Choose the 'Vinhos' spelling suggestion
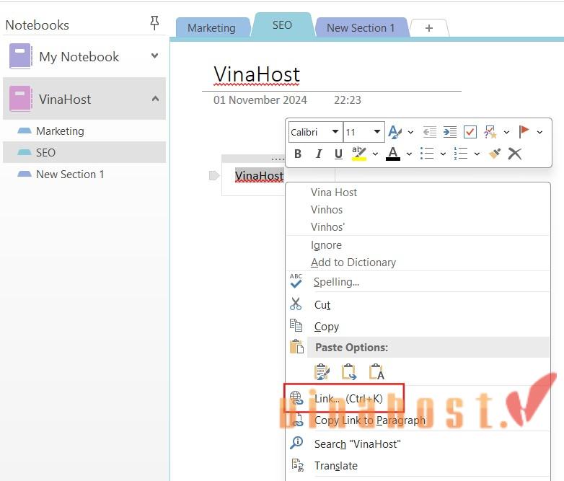The width and height of the screenshot is (564, 481). [x=418, y=210]
